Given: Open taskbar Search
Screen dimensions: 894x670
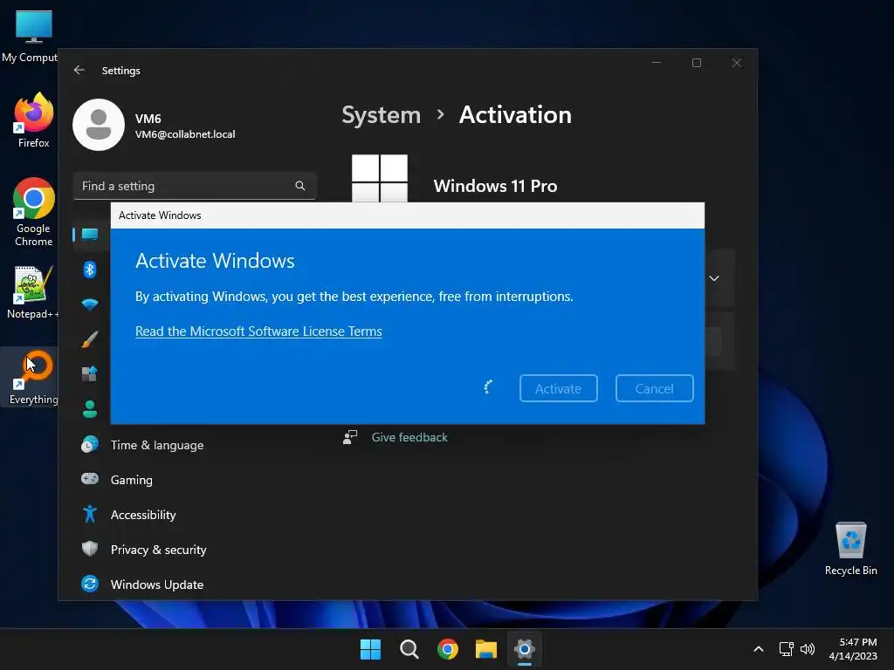Looking at the screenshot, I should pyautogui.click(x=409, y=649).
